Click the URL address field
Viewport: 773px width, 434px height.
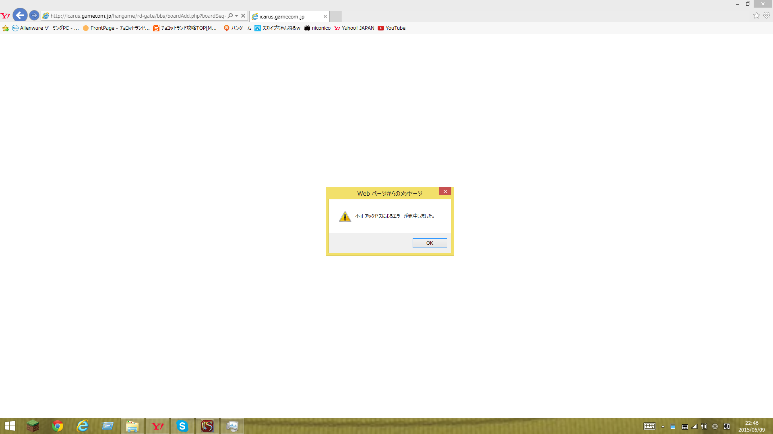pos(137,16)
